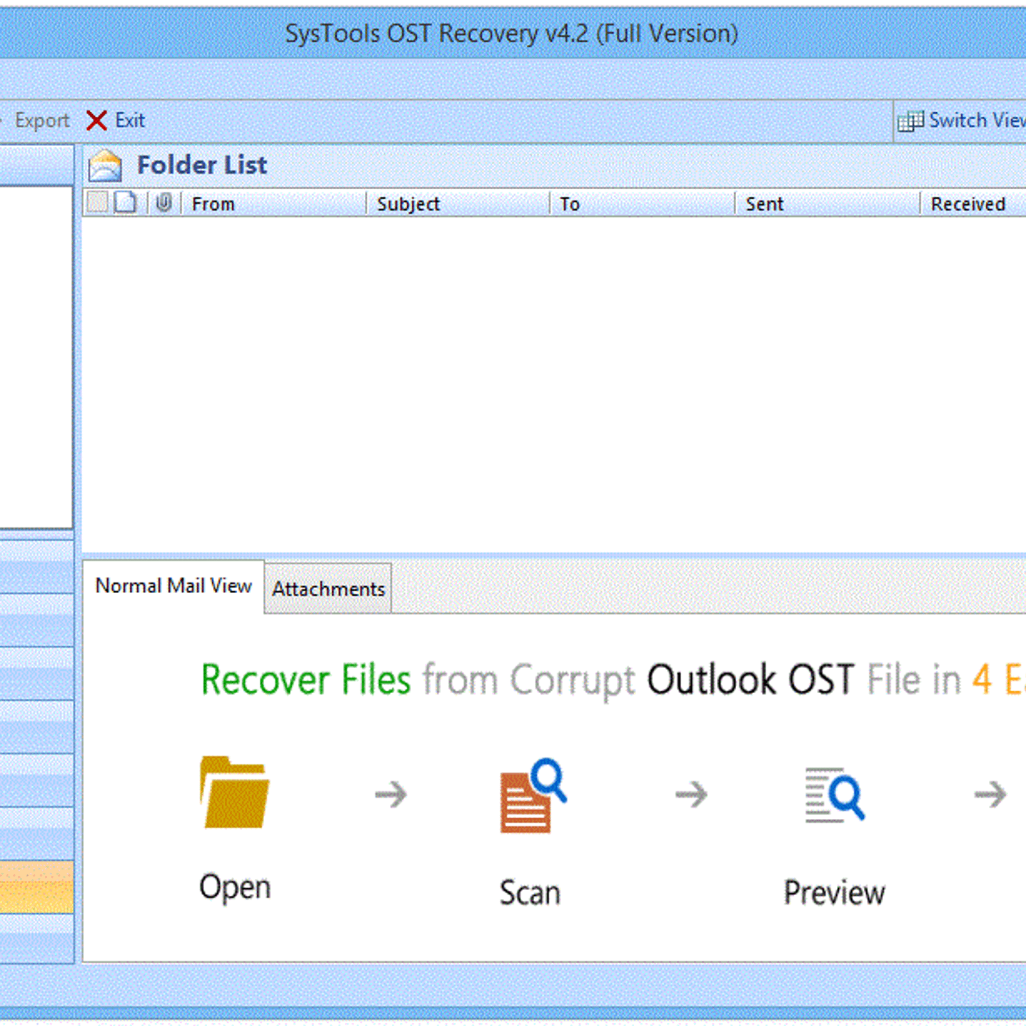Click the Recover Files headline text

(306, 680)
